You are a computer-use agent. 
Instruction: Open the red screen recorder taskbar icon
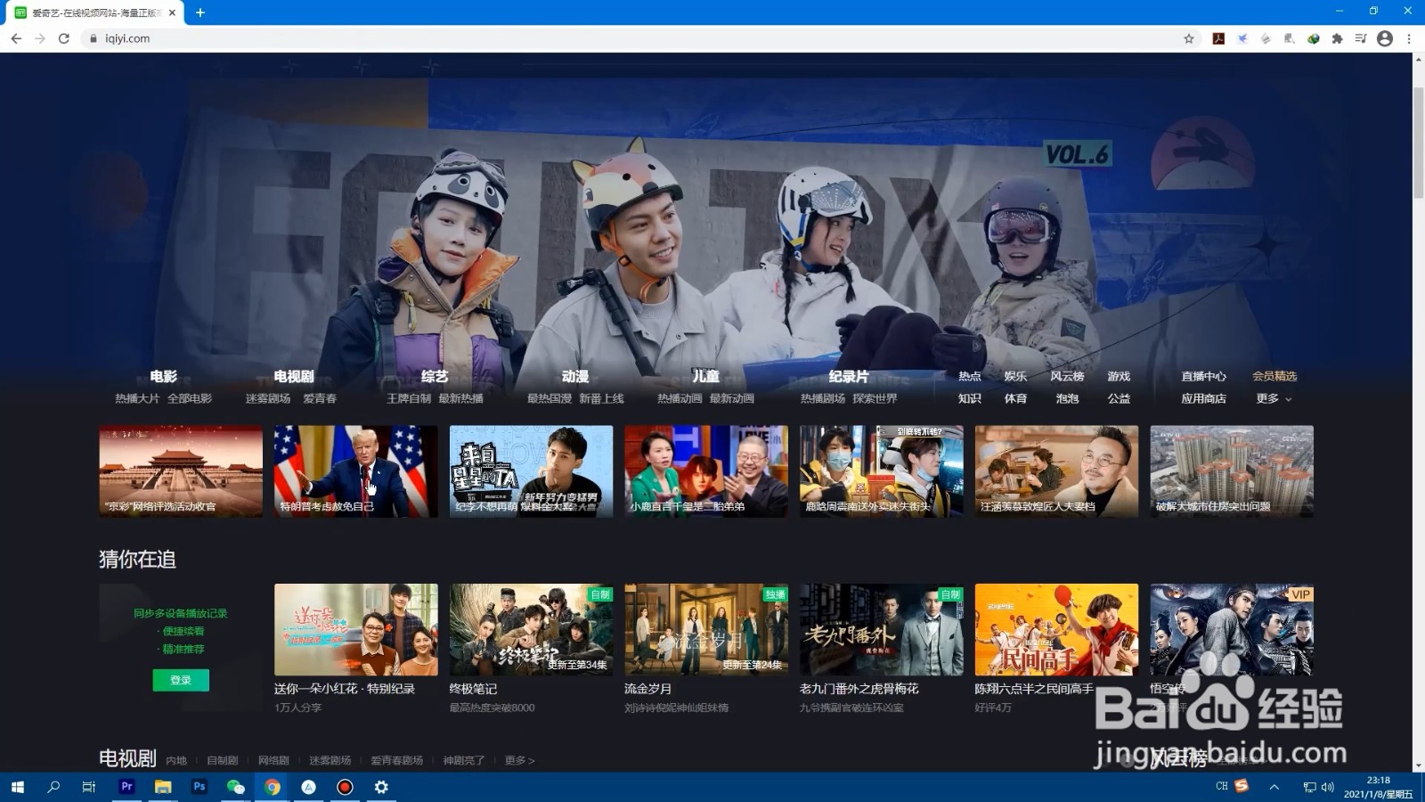tap(345, 787)
